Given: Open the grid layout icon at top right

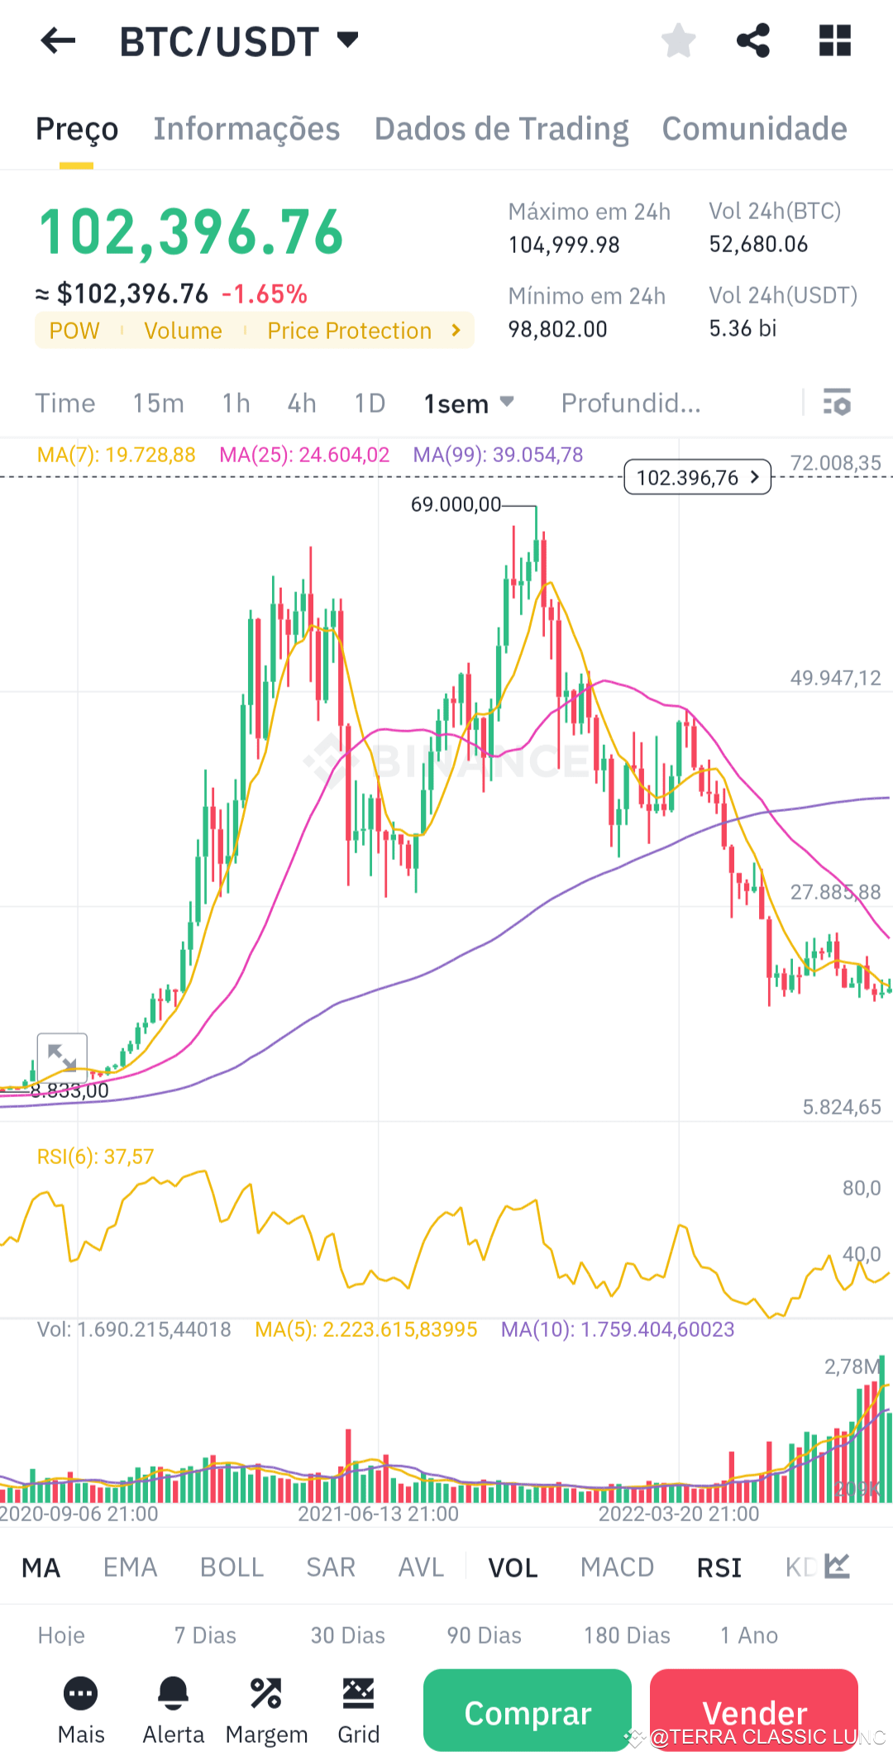Looking at the screenshot, I should (835, 40).
